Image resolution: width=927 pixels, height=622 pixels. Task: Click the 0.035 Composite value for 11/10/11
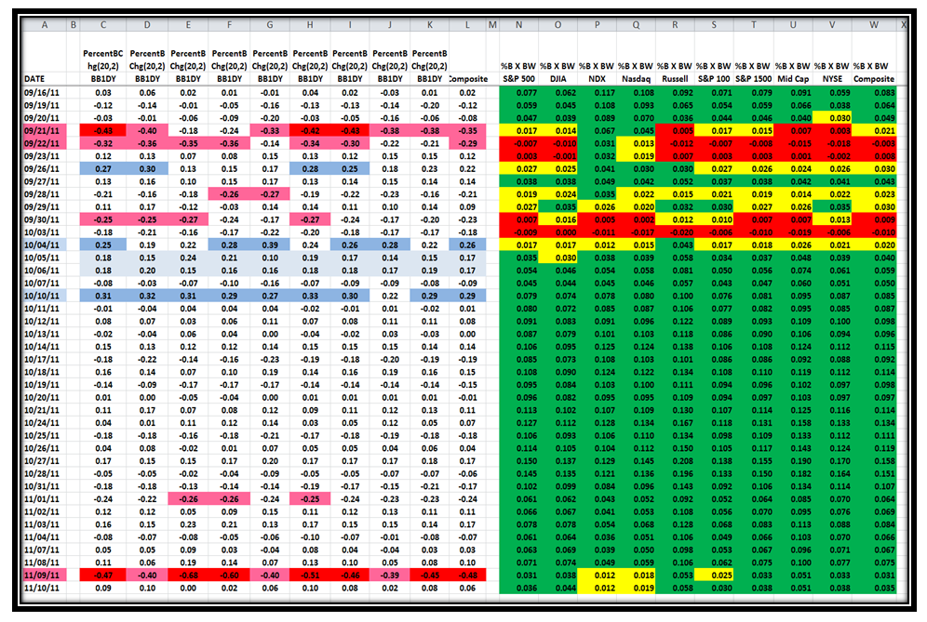(x=874, y=588)
